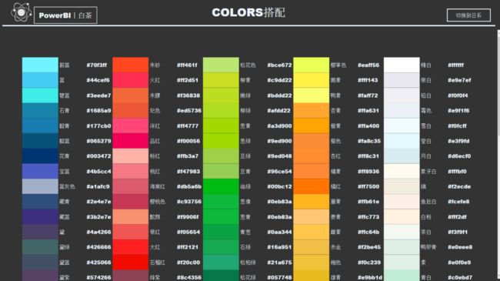Pick the light cyan swatch for #70f3ff
Image resolution: width=500 pixels, height=281 pixels.
(40, 65)
